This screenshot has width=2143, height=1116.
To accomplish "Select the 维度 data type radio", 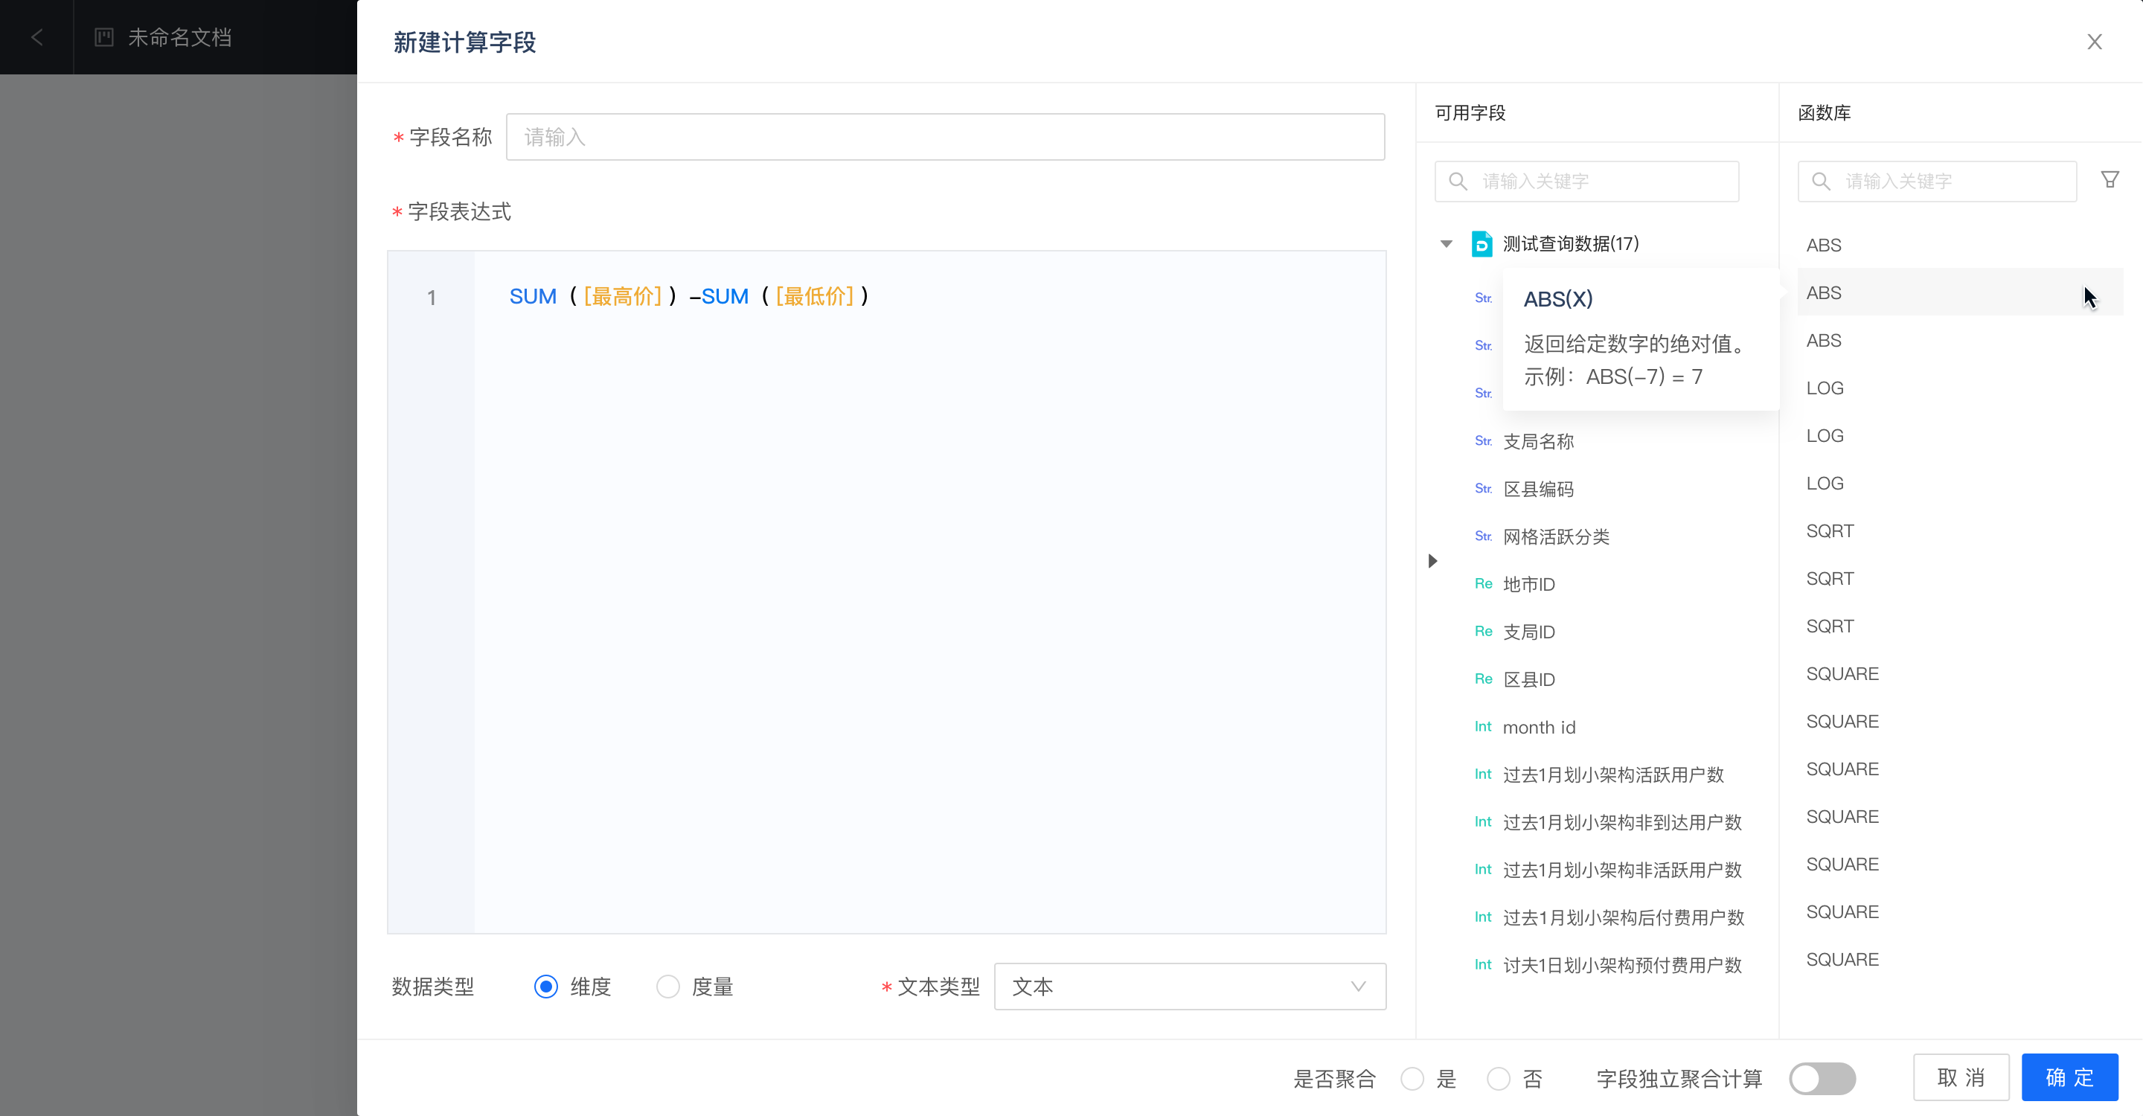I will [x=545, y=987].
